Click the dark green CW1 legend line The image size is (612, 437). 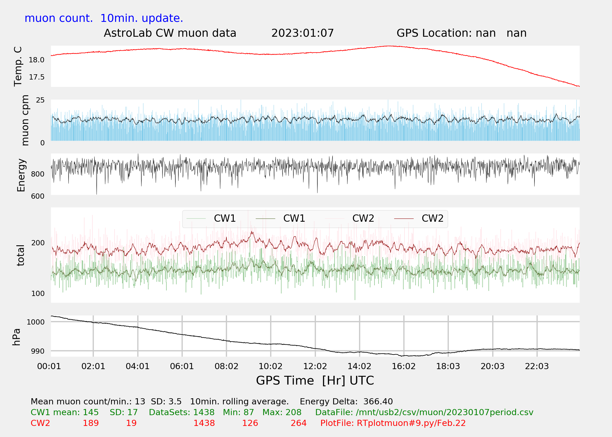[x=265, y=218]
